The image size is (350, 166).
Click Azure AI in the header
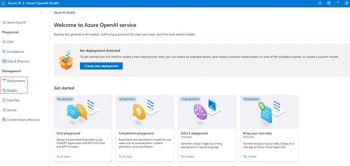[x=14, y=3]
